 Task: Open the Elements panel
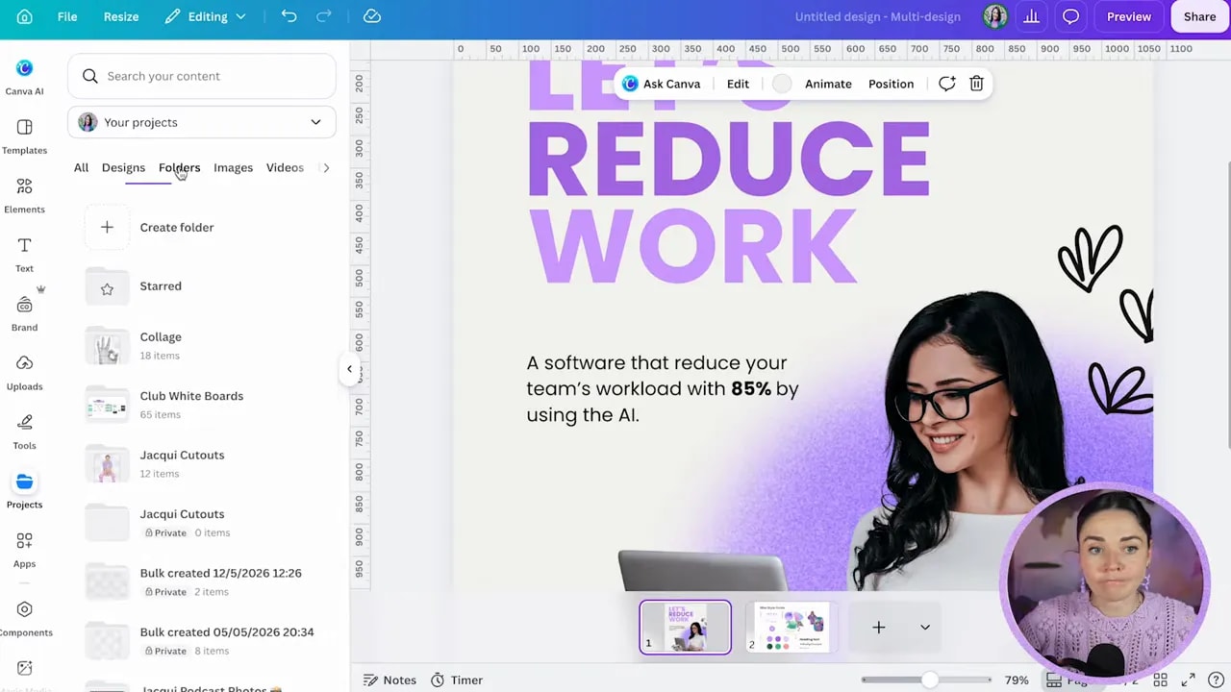coord(24,195)
